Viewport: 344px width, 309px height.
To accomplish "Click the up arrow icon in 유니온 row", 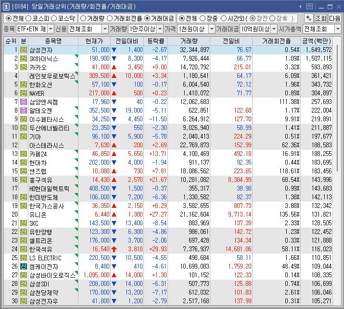I will tap(114, 214).
